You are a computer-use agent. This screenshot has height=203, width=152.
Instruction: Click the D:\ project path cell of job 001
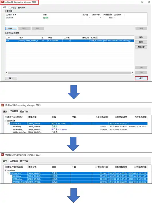click(112, 41)
